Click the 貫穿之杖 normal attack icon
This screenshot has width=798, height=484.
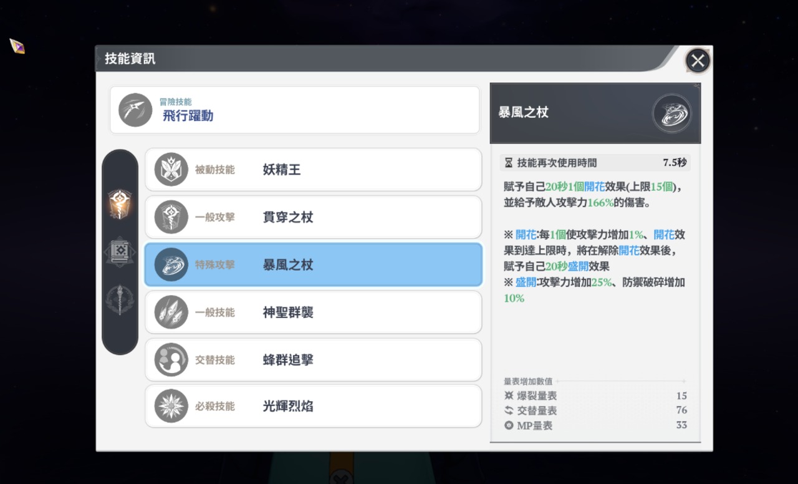coord(171,217)
